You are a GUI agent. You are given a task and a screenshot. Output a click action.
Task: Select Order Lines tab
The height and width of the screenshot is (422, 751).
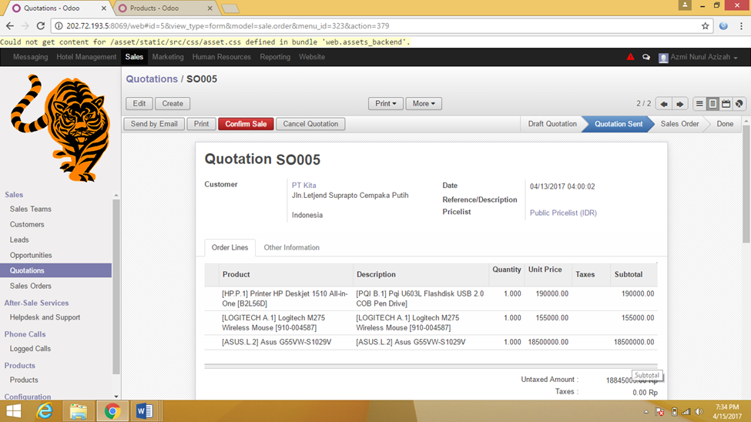tap(230, 248)
